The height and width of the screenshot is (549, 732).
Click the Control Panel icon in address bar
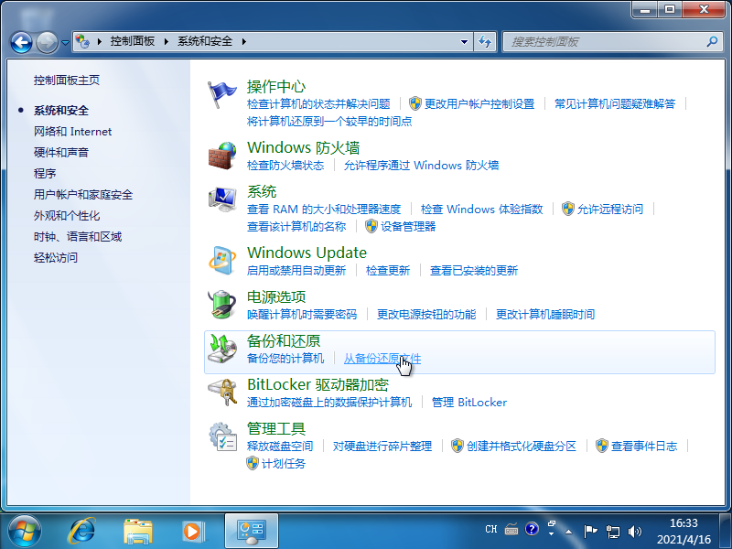click(x=83, y=41)
